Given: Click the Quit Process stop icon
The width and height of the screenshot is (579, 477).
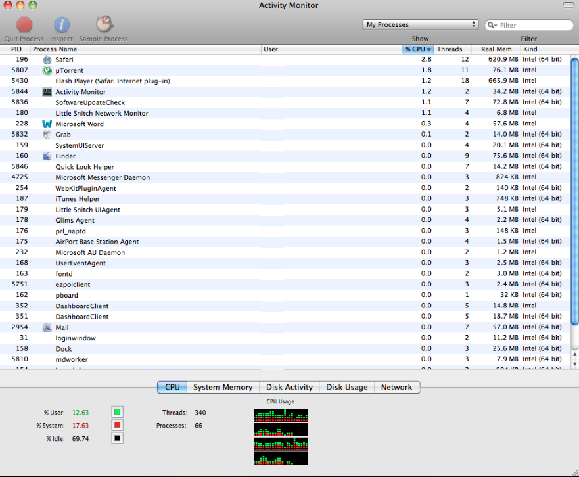Looking at the screenshot, I should 24,25.
